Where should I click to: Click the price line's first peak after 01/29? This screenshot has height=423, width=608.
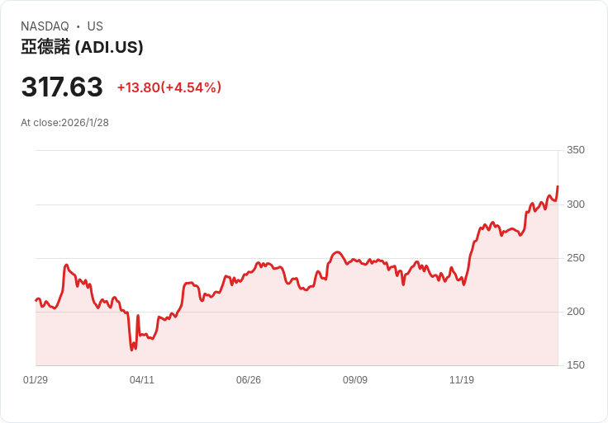[x=66, y=265]
